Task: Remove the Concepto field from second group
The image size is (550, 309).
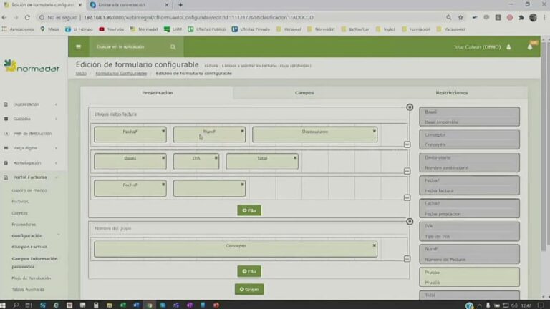Action: [x=375, y=245]
